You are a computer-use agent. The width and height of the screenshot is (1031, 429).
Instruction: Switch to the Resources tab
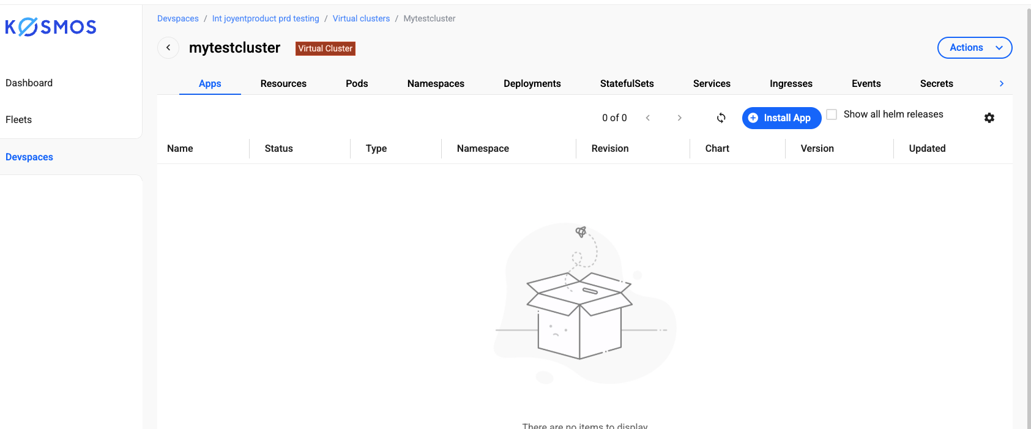(x=283, y=84)
